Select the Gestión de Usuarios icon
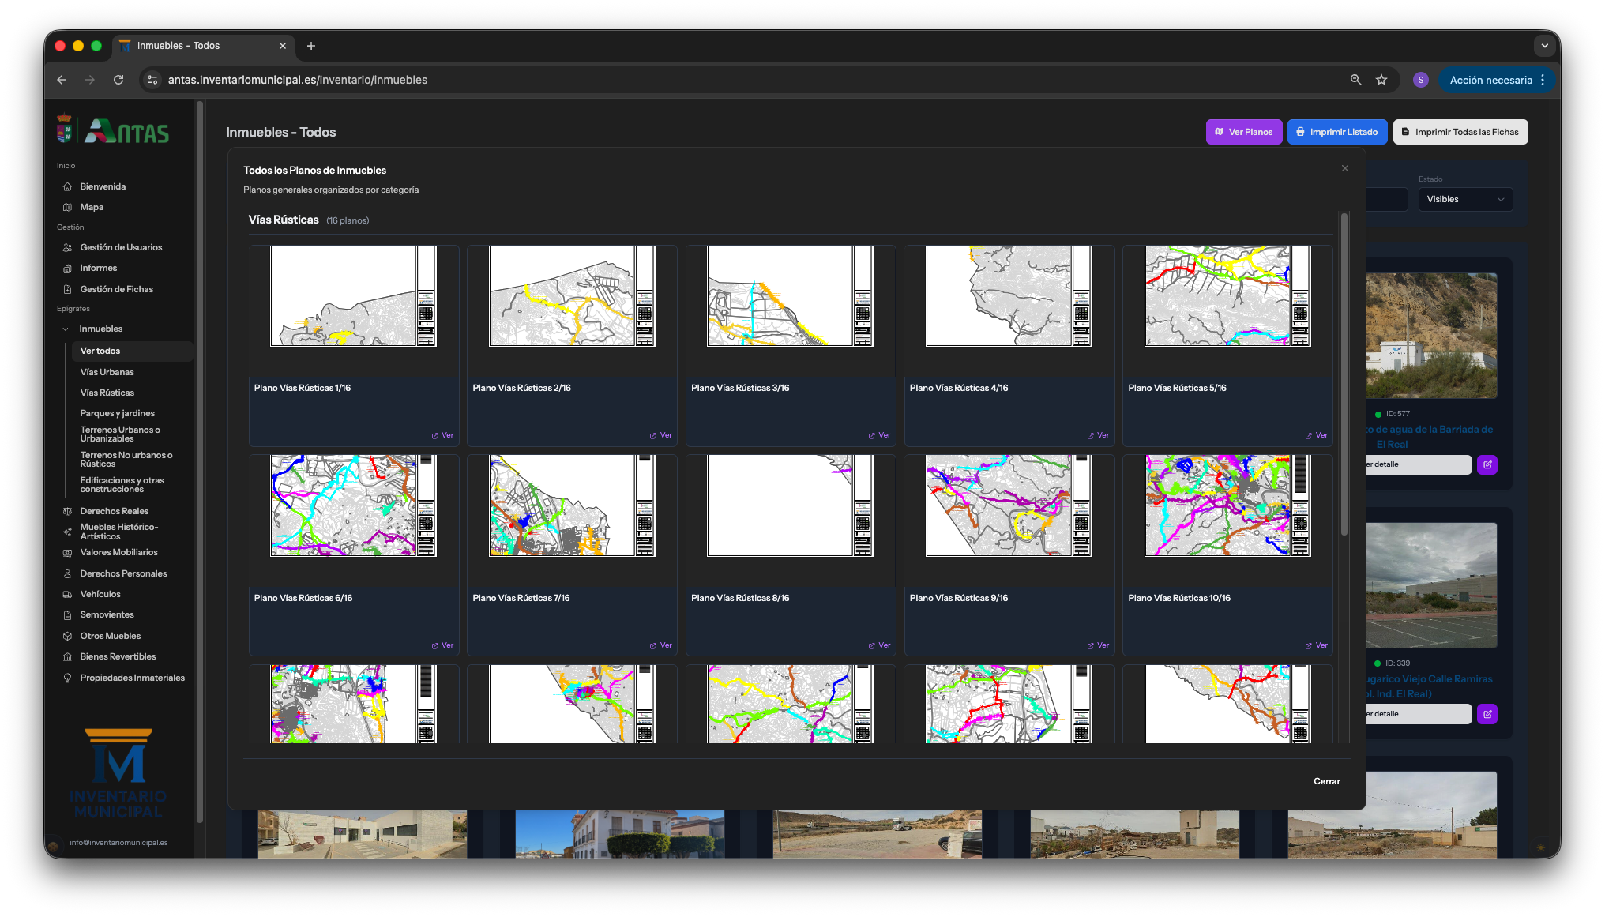1605x917 pixels. point(69,247)
